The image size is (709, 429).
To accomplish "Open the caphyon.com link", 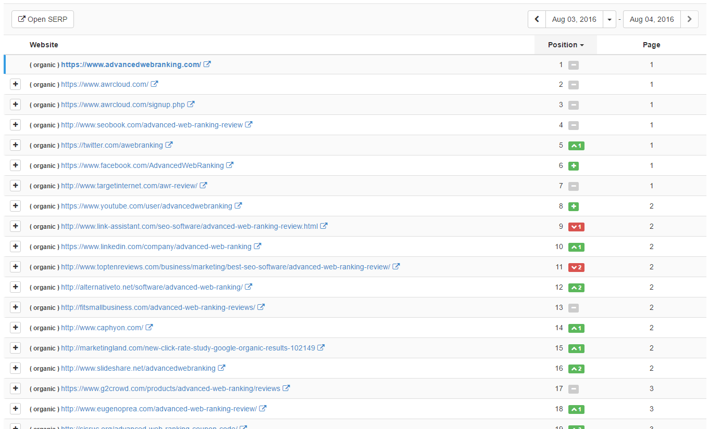I will (102, 328).
